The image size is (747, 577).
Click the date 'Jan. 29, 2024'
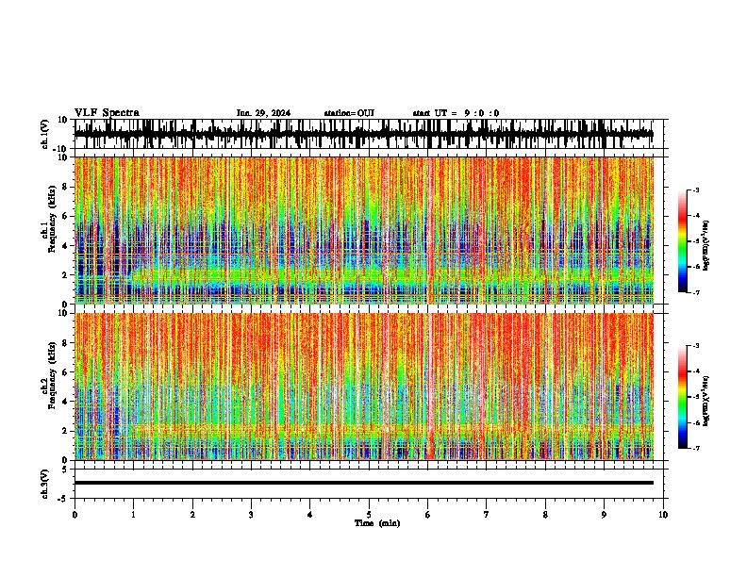pyautogui.click(x=263, y=113)
